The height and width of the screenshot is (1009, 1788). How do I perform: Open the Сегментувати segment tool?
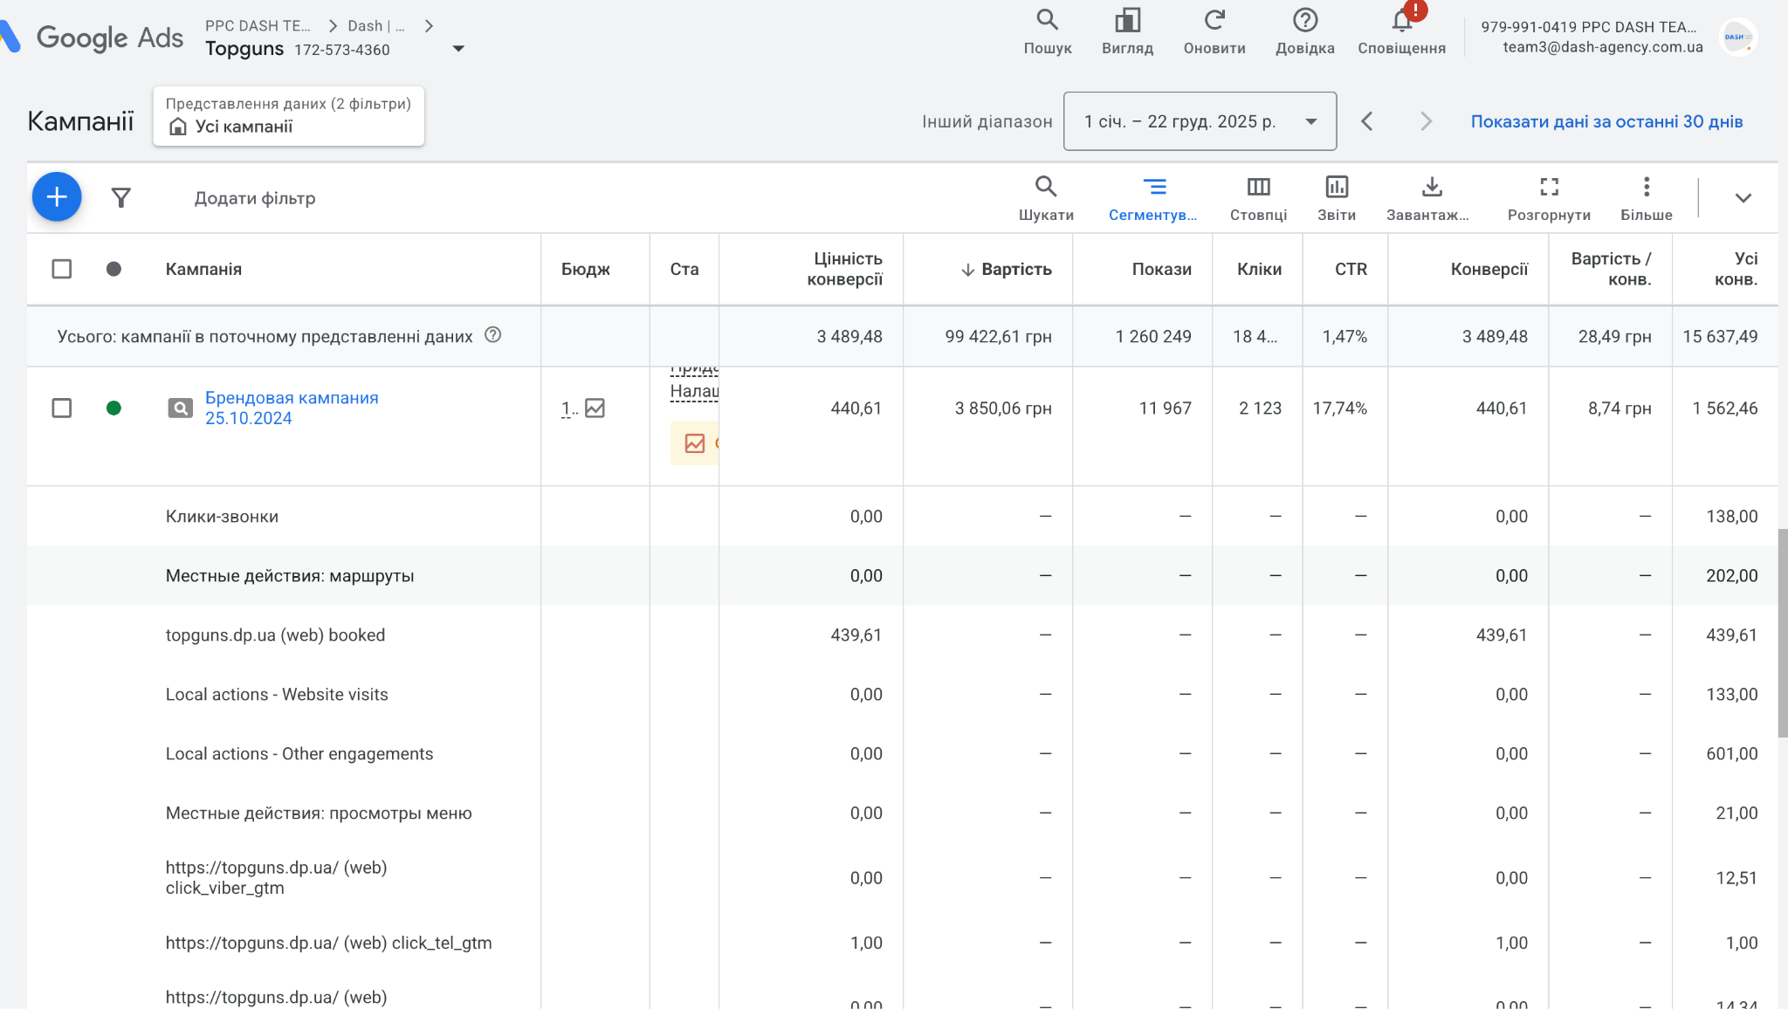click(1152, 197)
